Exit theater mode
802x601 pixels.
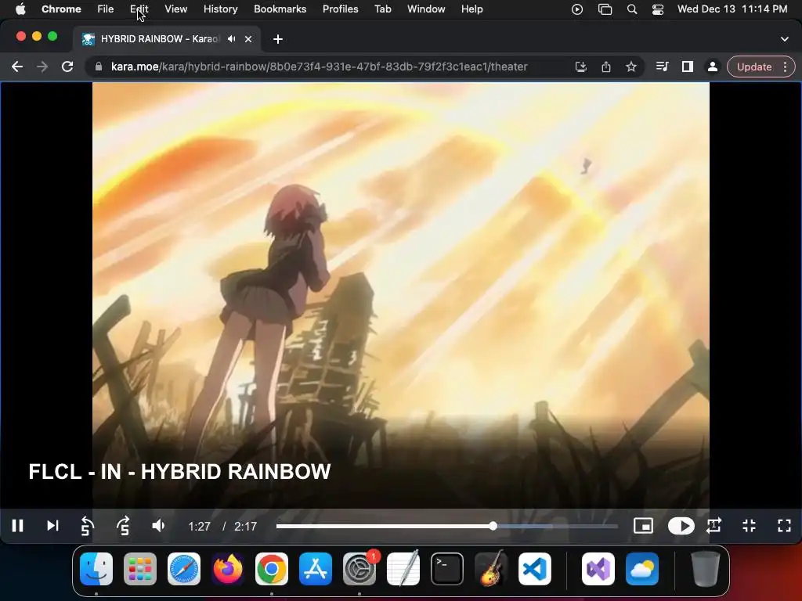749,526
